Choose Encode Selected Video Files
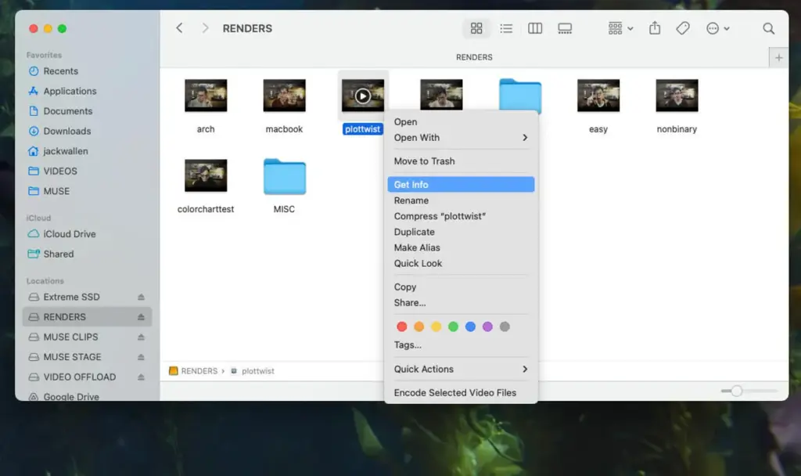Image resolution: width=801 pixels, height=476 pixels. [x=455, y=393]
